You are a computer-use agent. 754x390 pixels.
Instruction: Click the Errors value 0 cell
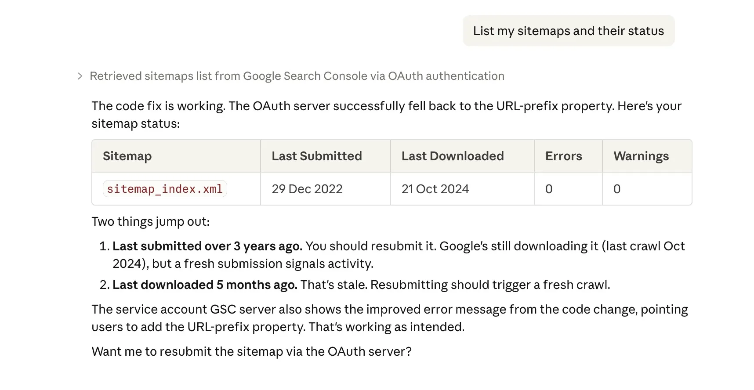549,189
